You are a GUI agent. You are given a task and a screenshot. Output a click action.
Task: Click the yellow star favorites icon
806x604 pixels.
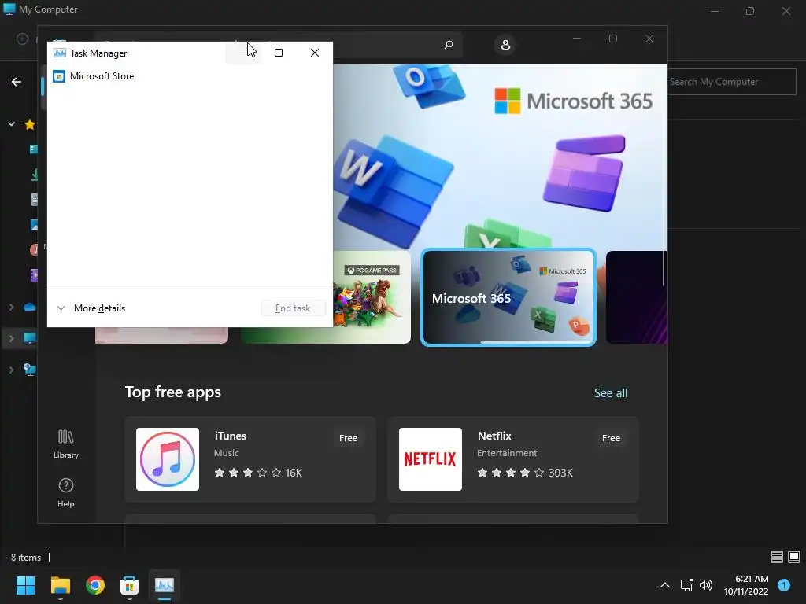click(x=30, y=123)
